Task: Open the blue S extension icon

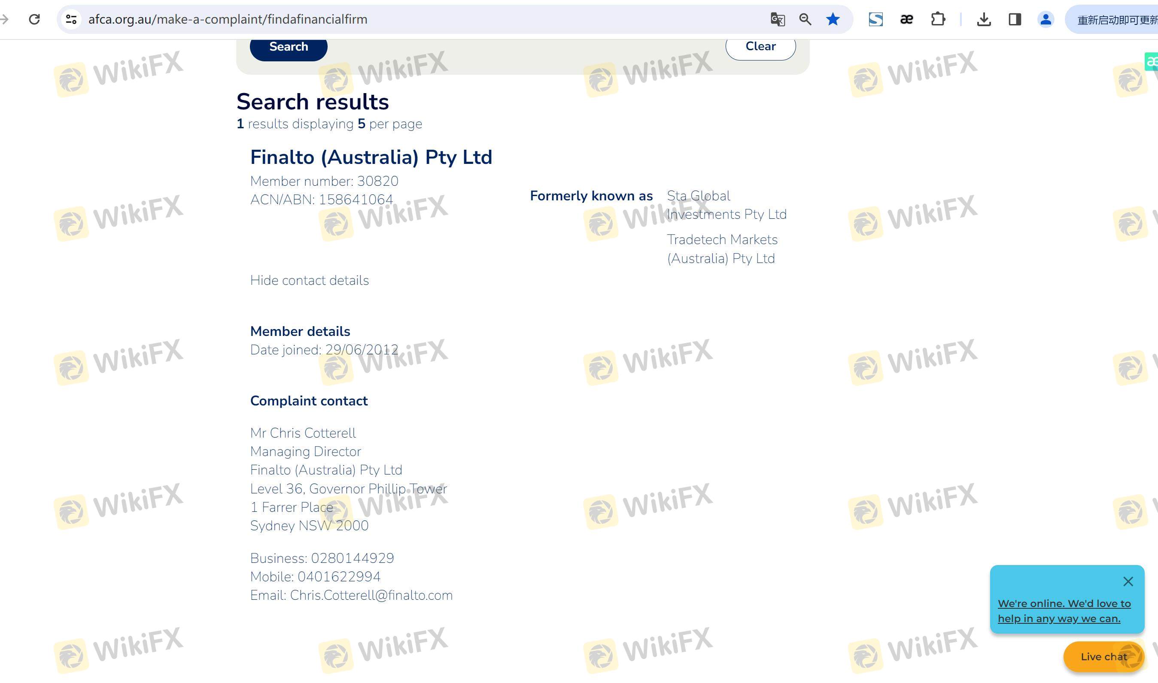Action: pyautogui.click(x=875, y=19)
